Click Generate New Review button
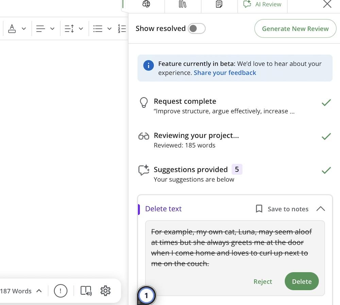Viewport: 340px width, 305px height. click(295, 29)
